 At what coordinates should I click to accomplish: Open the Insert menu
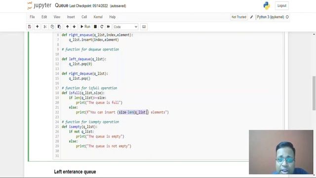point(71,17)
